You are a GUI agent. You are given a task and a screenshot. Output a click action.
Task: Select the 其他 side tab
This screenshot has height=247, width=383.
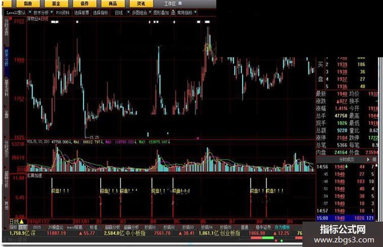click(6, 206)
